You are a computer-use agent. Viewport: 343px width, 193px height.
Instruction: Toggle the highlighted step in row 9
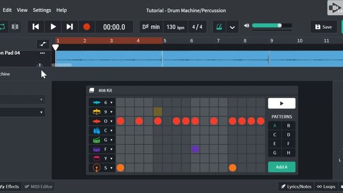pyautogui.click(x=158, y=112)
